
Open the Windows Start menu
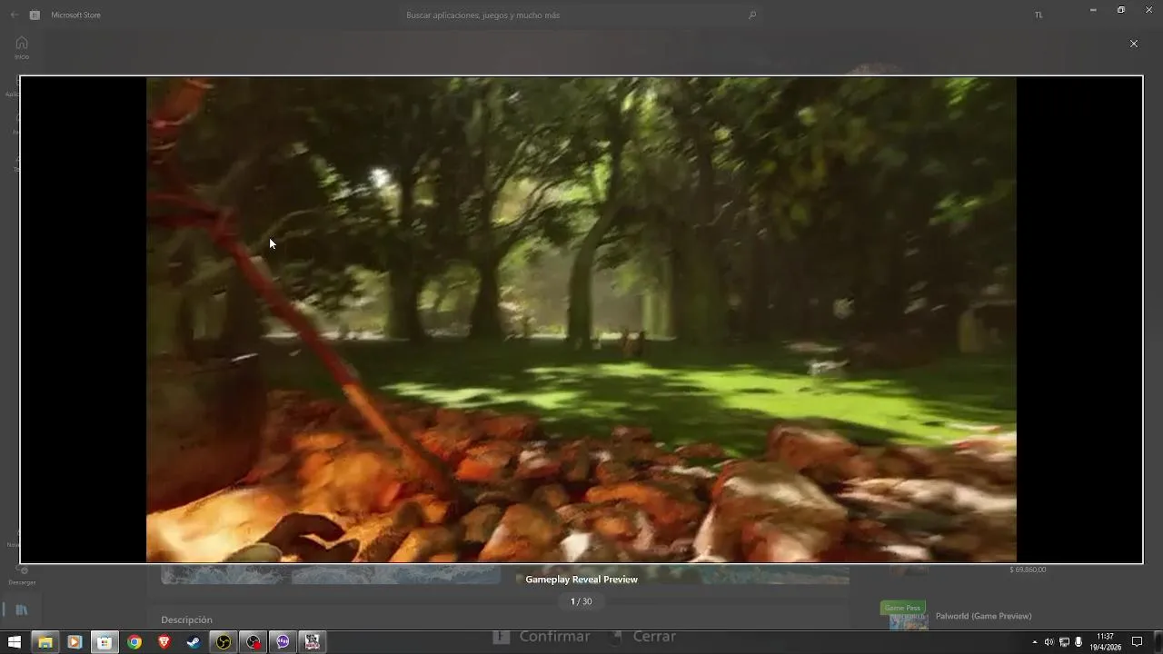tap(15, 642)
